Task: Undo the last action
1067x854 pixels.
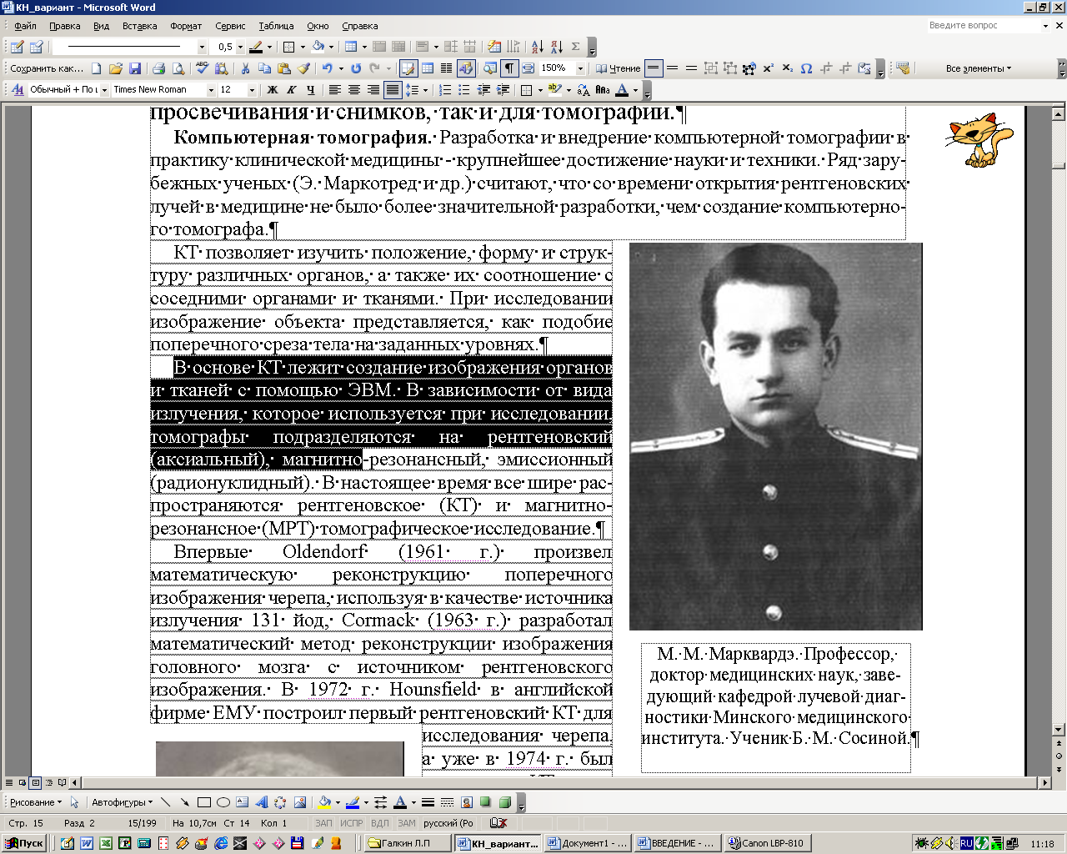Action: point(328,68)
